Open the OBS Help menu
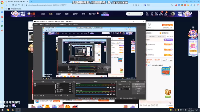Image resolution: width=200 pixels, height=112 pixels. click(75, 24)
